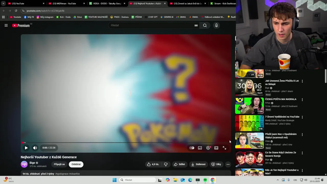Like the video with 4,9 tis.
Image resolution: width=327 pixels, height=184 pixels.
coord(153,164)
